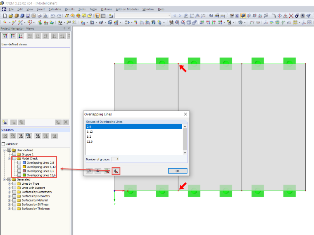Select group 12,6 in overlapping lines list
The width and height of the screenshot is (314, 235).
(134, 142)
